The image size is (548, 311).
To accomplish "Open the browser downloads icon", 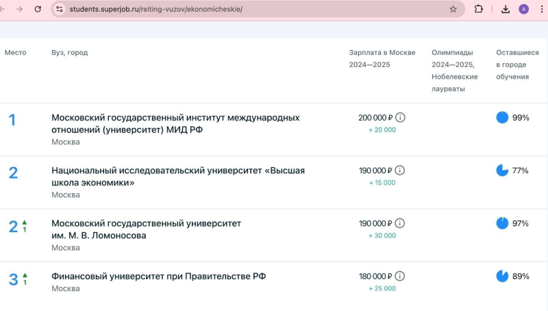I will click(x=506, y=9).
